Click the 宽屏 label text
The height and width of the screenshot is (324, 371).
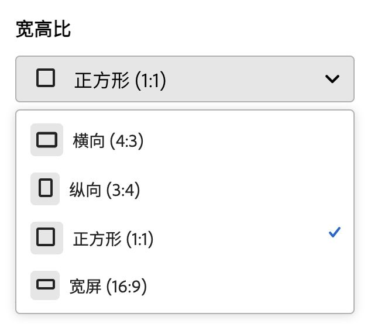pyautogui.click(x=85, y=287)
